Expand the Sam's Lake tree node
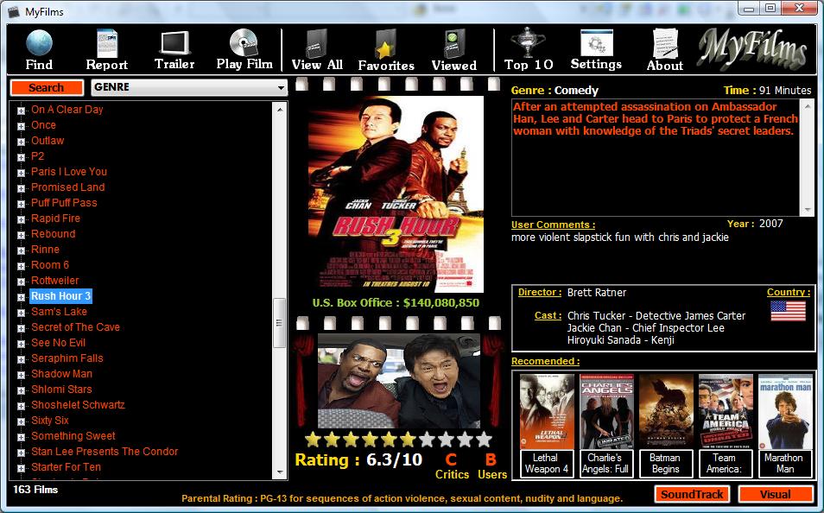Image resolution: width=824 pixels, height=513 pixels. [x=21, y=313]
